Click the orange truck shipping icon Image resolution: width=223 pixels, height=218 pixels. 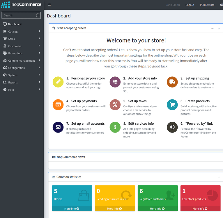(172, 82)
